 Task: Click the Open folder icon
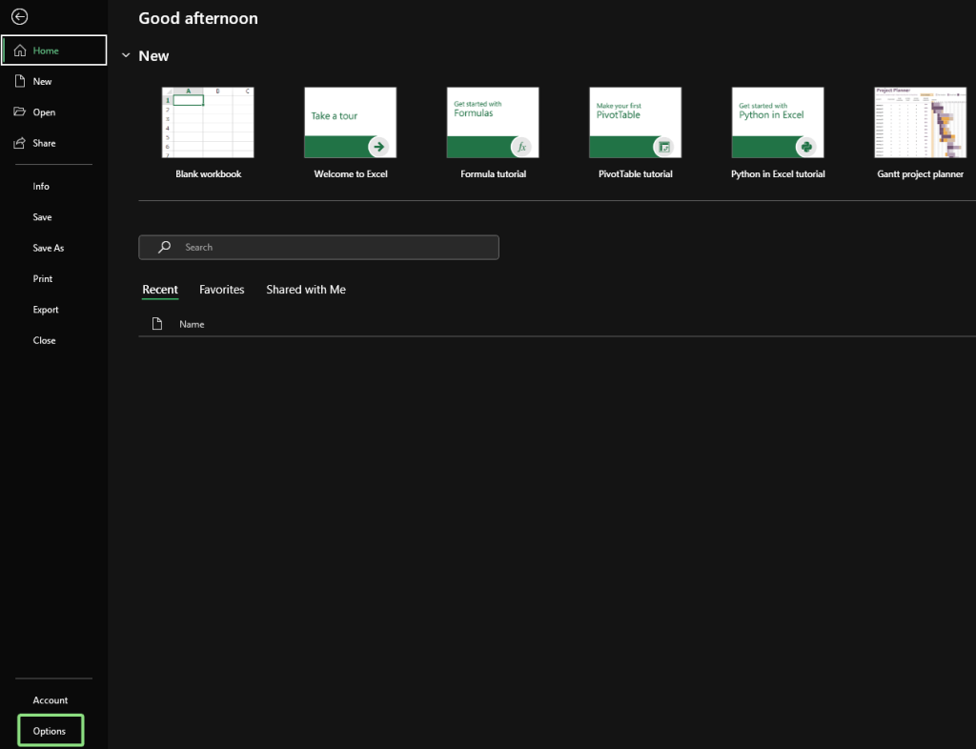pyautogui.click(x=22, y=111)
